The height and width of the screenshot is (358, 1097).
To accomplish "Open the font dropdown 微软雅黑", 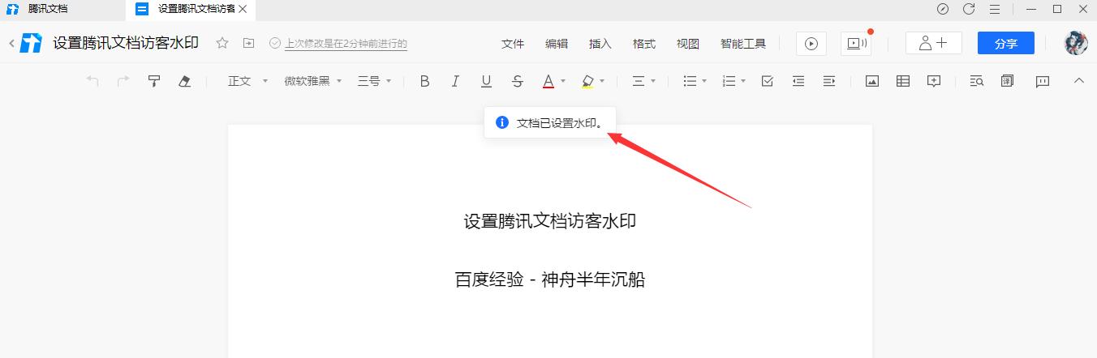I will pos(313,81).
